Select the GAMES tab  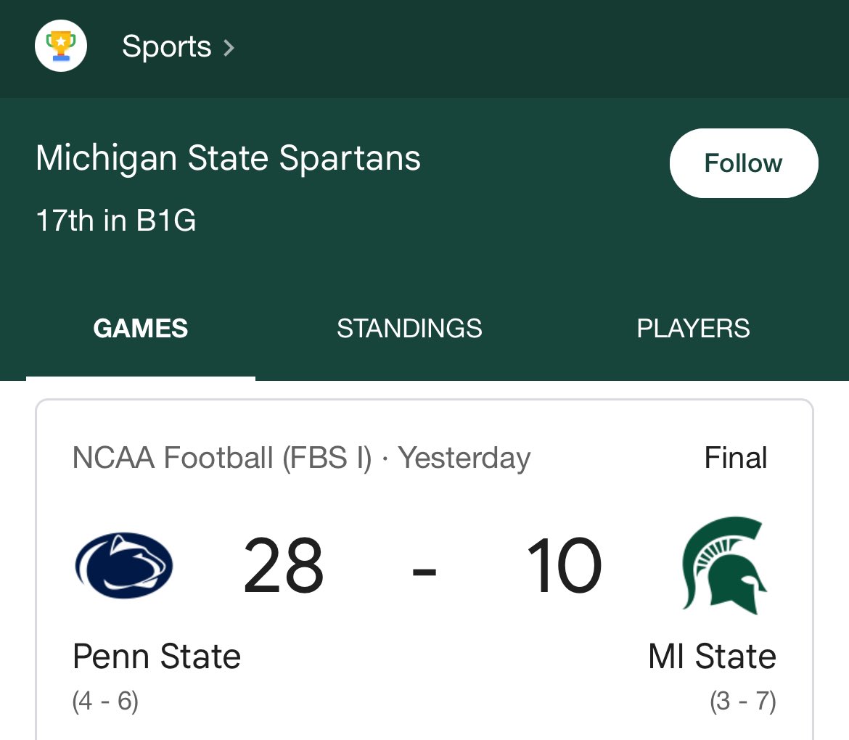(x=141, y=329)
